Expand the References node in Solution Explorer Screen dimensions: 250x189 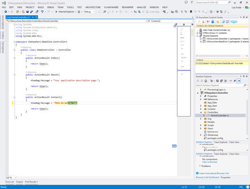[x=201, y=99]
